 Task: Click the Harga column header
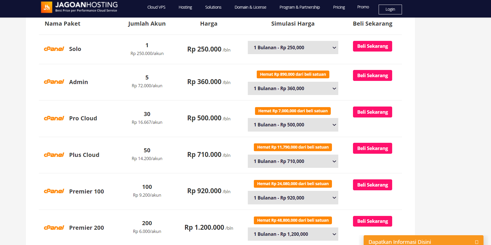pos(209,24)
